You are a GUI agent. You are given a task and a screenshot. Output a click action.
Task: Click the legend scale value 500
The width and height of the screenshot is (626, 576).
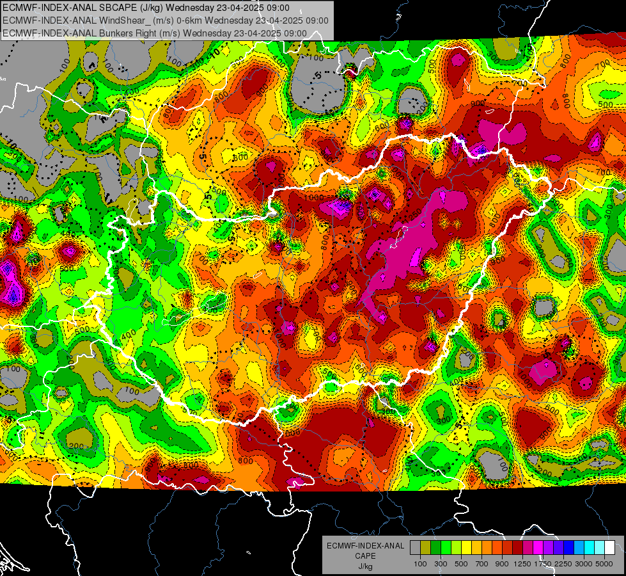click(x=461, y=564)
